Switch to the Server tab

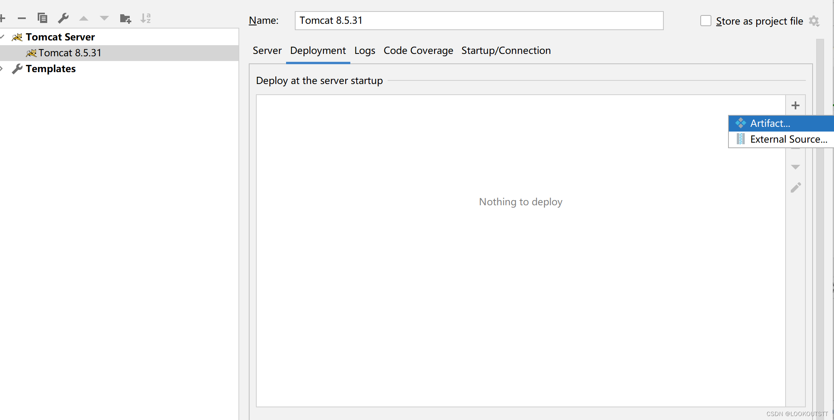tap(267, 51)
